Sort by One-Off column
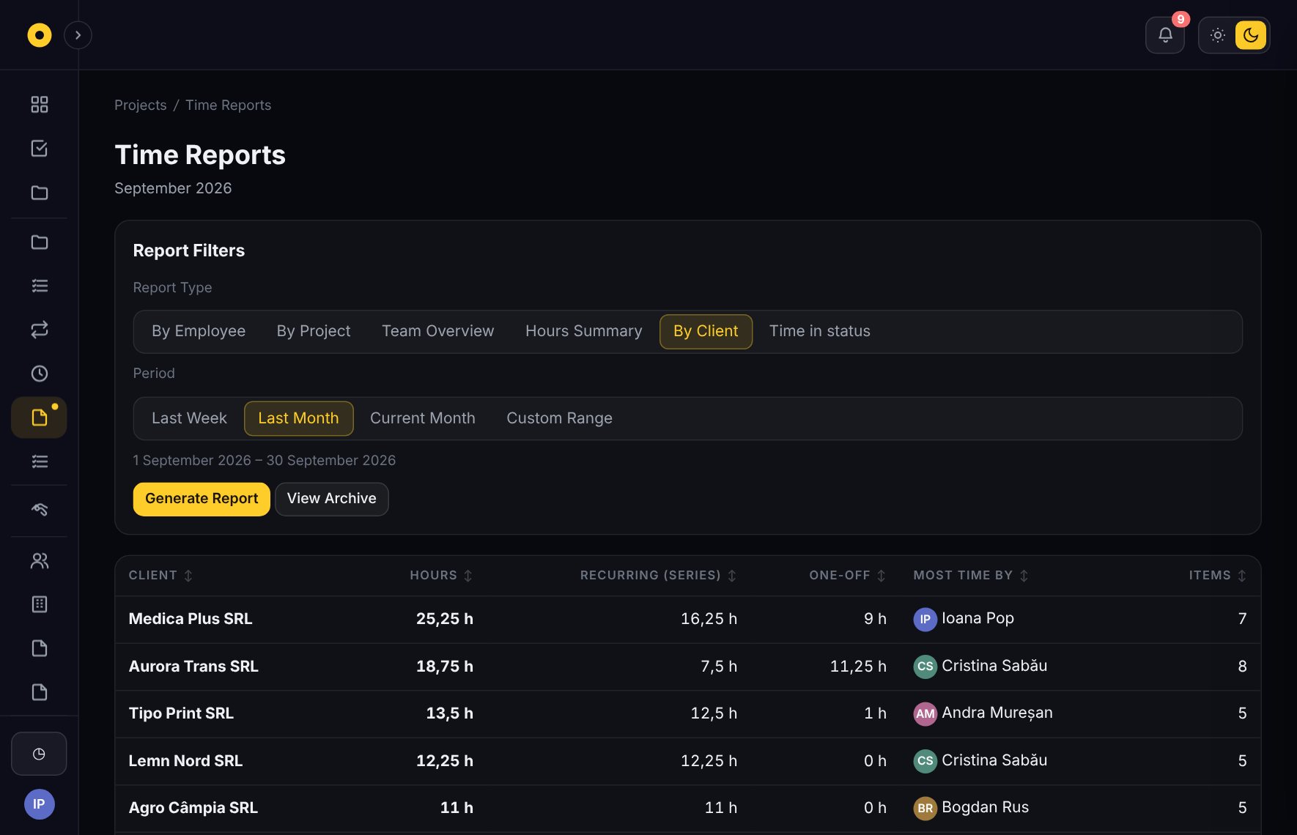This screenshot has width=1297, height=835. pyautogui.click(x=848, y=576)
